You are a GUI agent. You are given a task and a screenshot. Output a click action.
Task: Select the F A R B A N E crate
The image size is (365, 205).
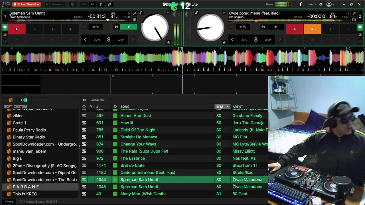coord(40,187)
